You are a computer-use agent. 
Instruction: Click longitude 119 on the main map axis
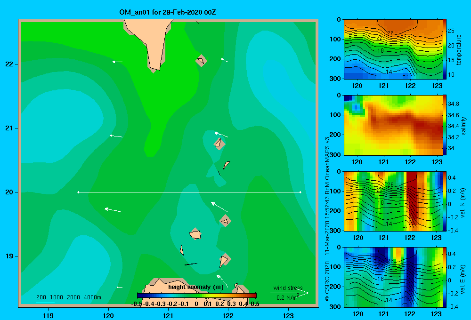pyautogui.click(x=48, y=316)
